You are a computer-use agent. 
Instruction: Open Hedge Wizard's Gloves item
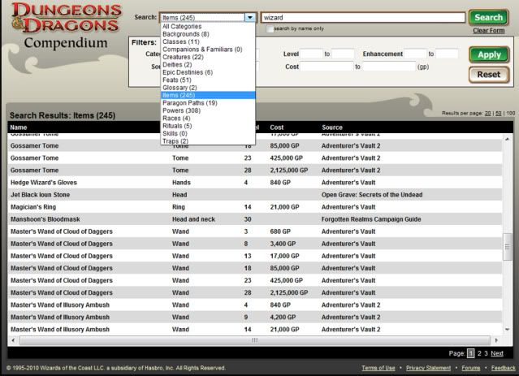pos(44,183)
